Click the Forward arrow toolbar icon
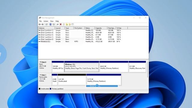Screen dimensions: 192x108 point(43,24)
